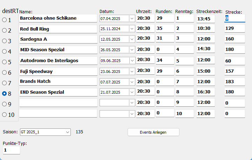Click the Sardegna A name field

pyautogui.click(x=58, y=39)
